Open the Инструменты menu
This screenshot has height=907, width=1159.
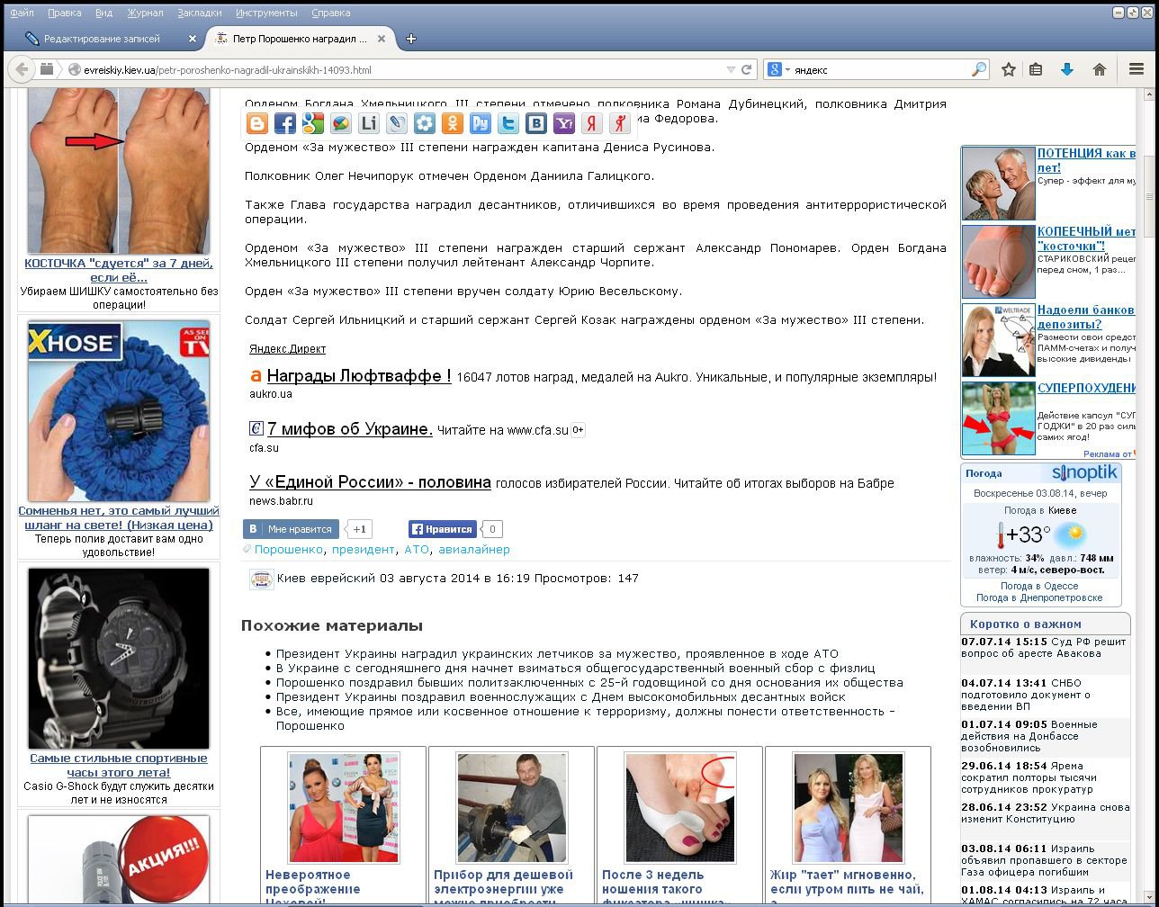(266, 13)
